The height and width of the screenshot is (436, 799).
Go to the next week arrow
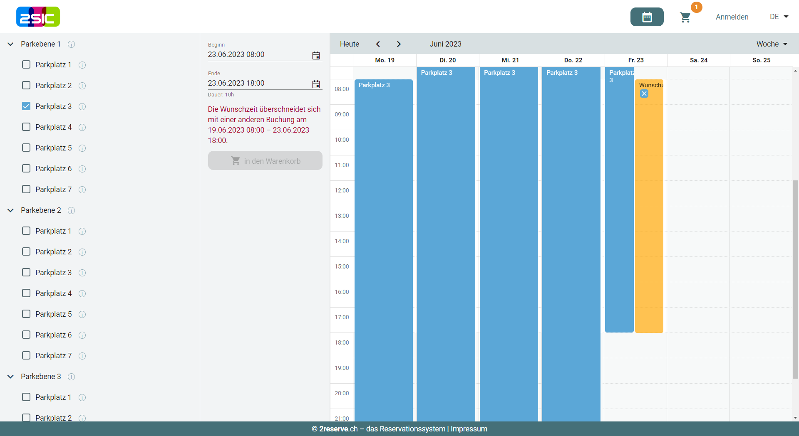pyautogui.click(x=399, y=44)
